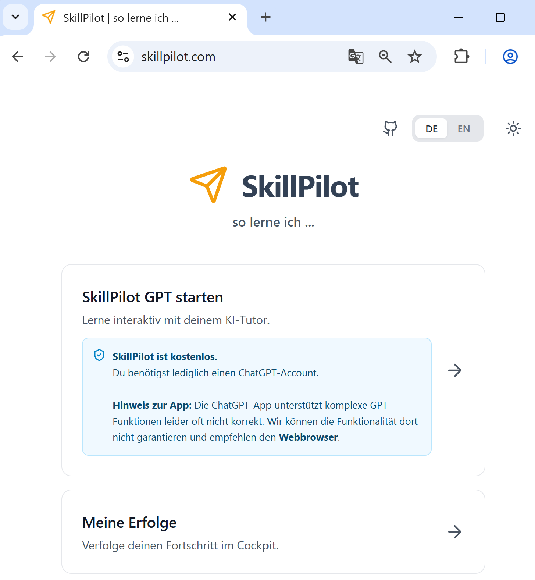Open the zoom magnifier icon in address bar

[x=385, y=57]
